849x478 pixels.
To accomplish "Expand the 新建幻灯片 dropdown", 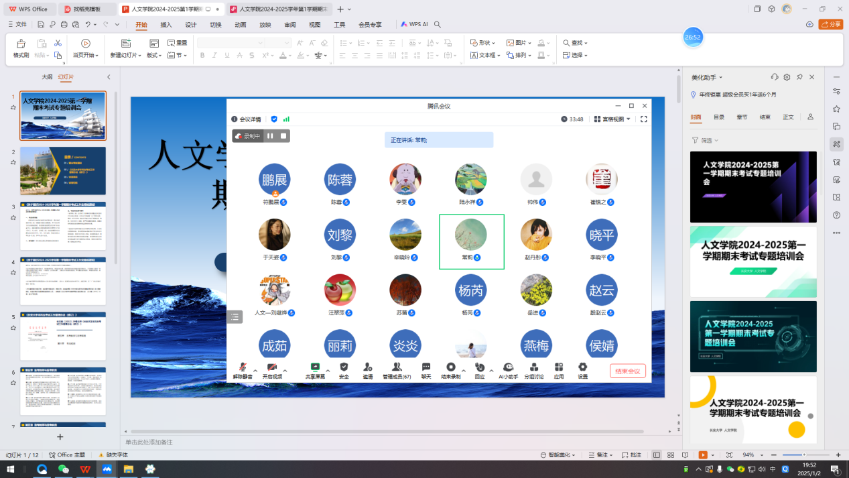I will [126, 56].
